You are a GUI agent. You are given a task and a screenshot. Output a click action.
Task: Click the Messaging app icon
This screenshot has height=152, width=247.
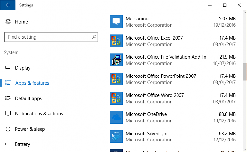(x=116, y=22)
